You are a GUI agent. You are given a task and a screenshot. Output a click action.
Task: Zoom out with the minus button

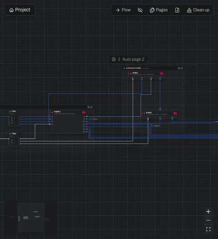[208, 220]
